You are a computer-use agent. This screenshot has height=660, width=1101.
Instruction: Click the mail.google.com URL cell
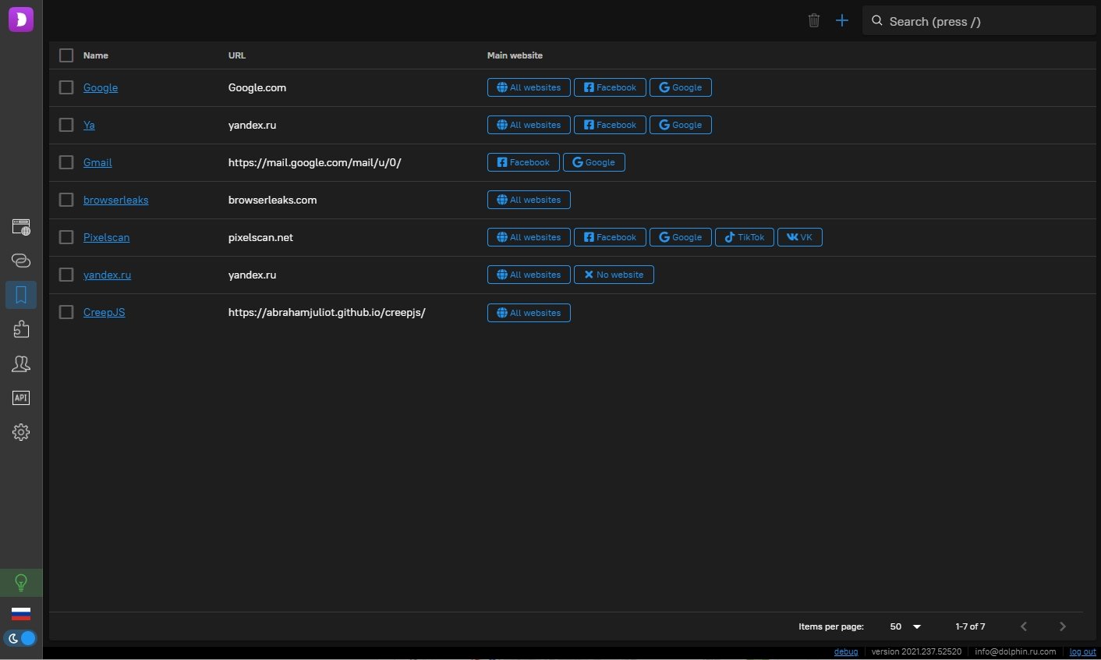[314, 162]
